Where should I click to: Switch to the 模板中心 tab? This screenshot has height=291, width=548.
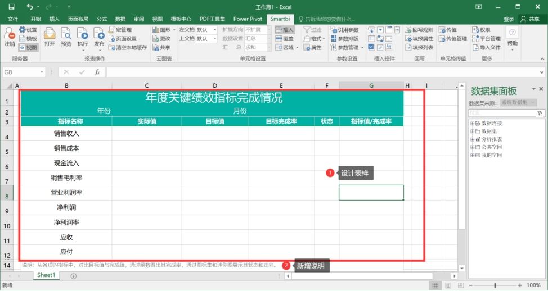tap(181, 19)
